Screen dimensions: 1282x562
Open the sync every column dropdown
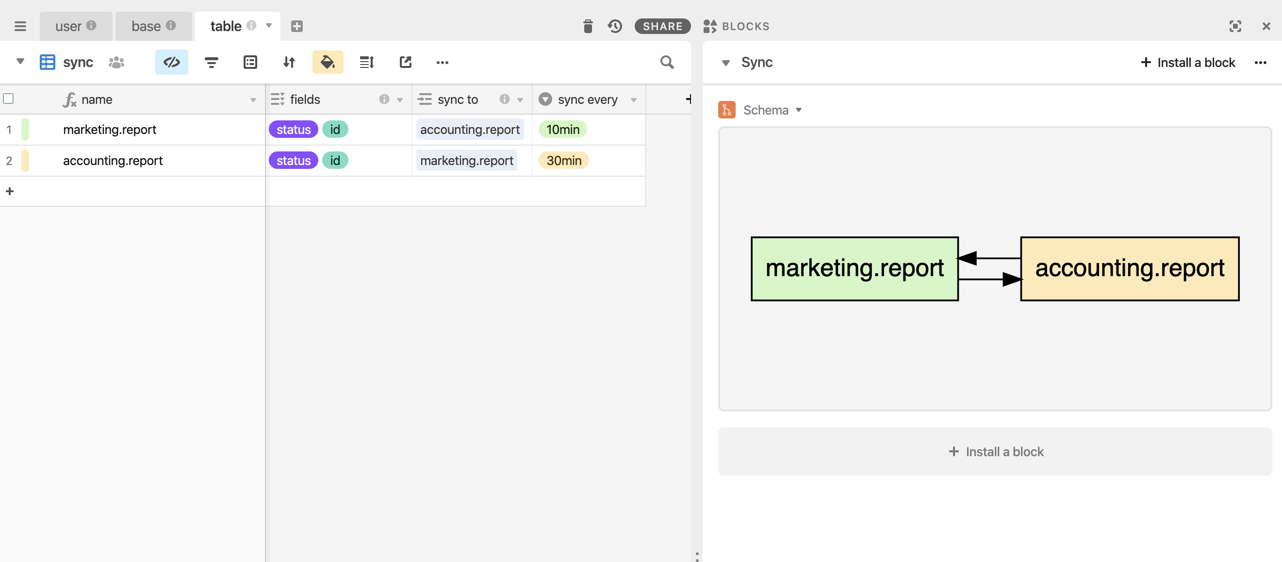tap(634, 100)
